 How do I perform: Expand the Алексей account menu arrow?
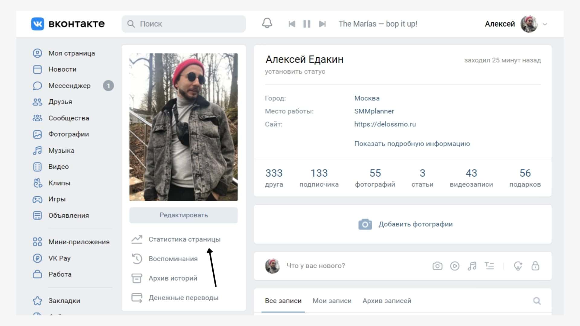[545, 24]
